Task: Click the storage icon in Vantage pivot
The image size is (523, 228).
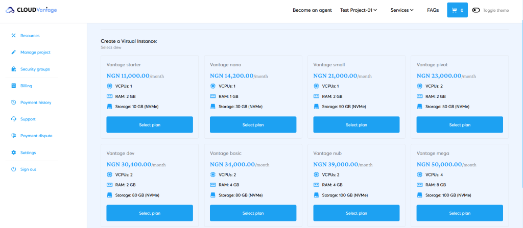Action: coord(420,107)
